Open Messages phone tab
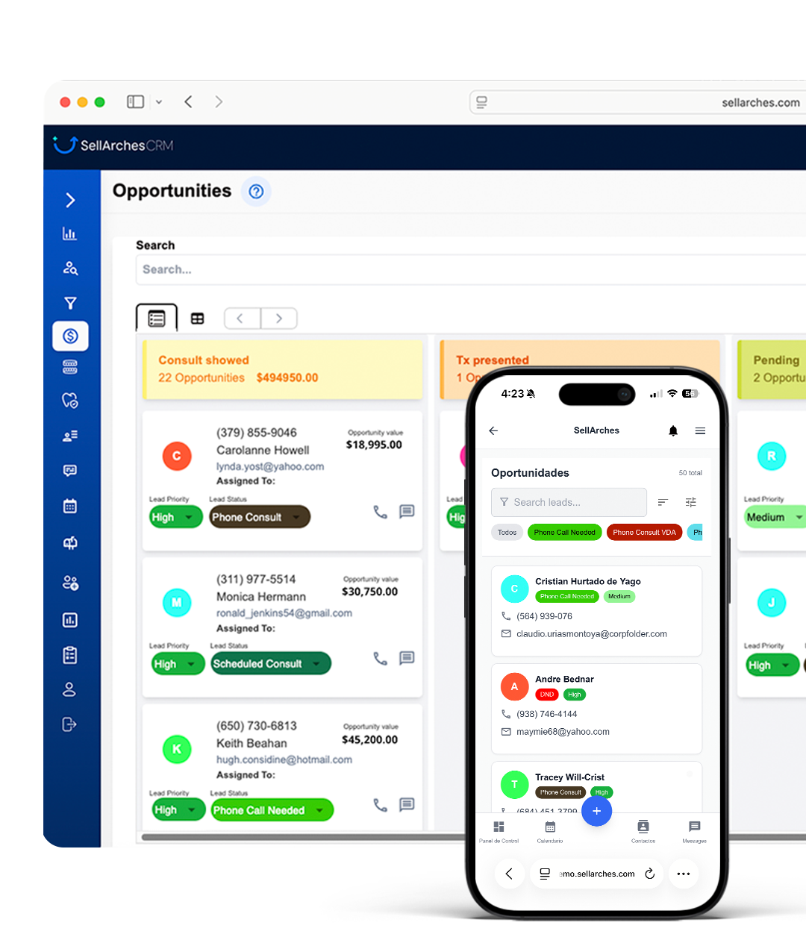This screenshot has height=940, width=806. click(694, 831)
